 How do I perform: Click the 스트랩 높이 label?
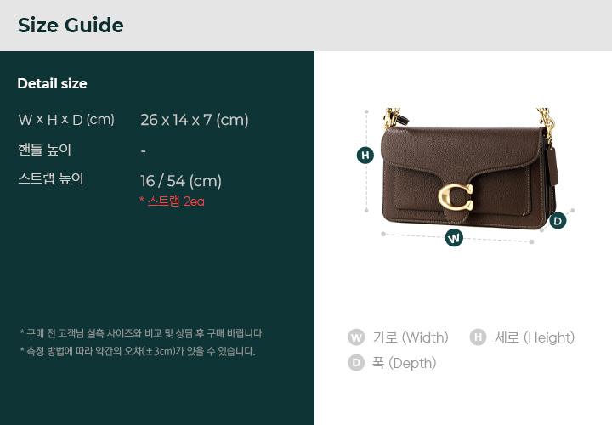(51, 178)
